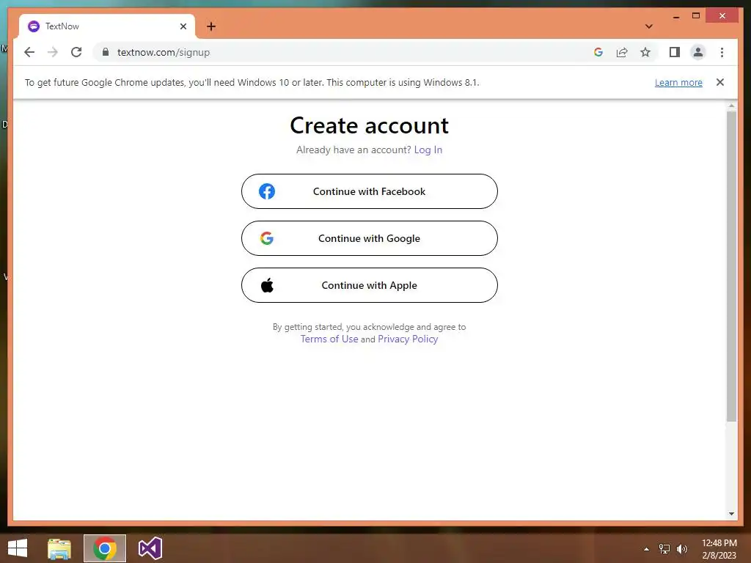This screenshot has height=563, width=751.
Task: Open Terms of Use link
Action: [x=329, y=339]
